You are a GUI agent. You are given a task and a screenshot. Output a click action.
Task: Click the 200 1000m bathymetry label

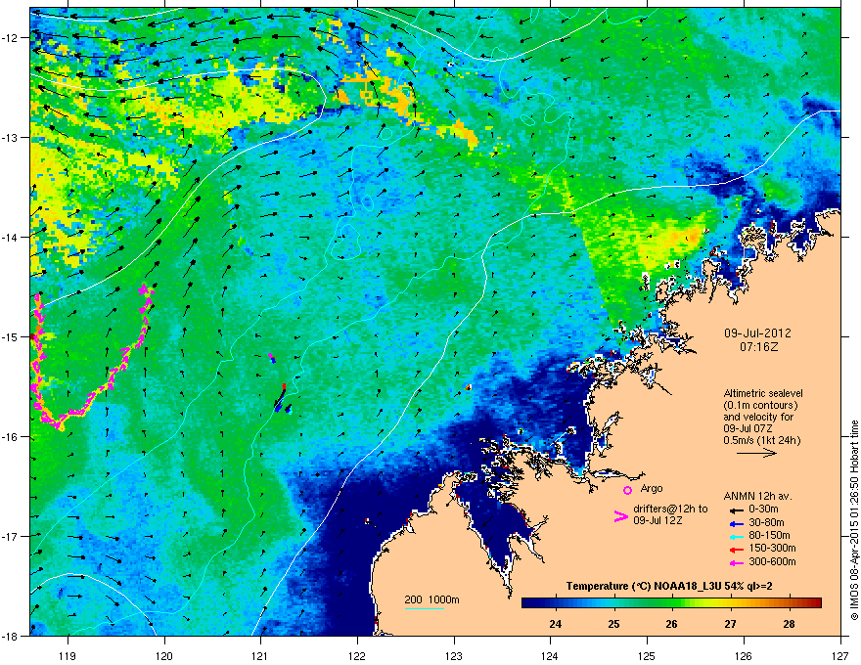click(x=432, y=599)
